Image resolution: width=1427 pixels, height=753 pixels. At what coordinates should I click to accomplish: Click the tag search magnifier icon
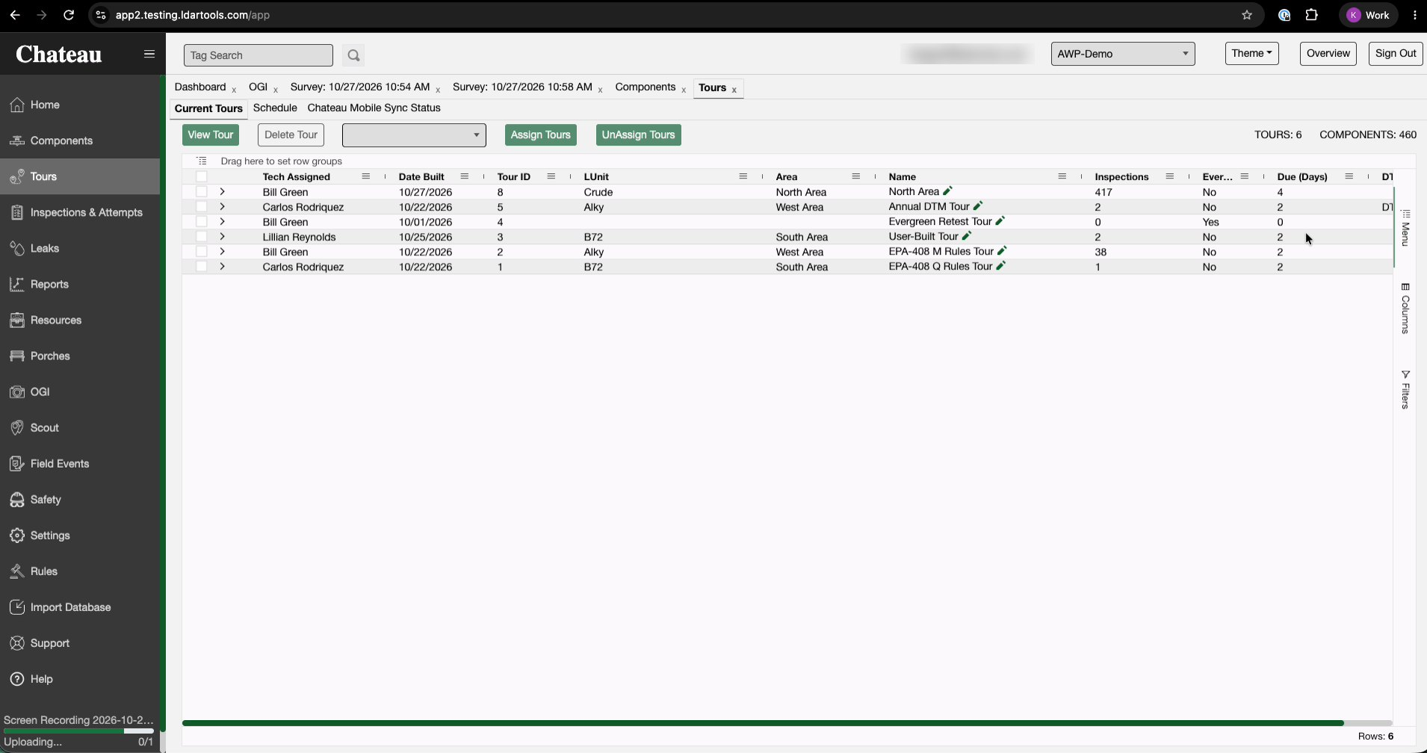[353, 55]
